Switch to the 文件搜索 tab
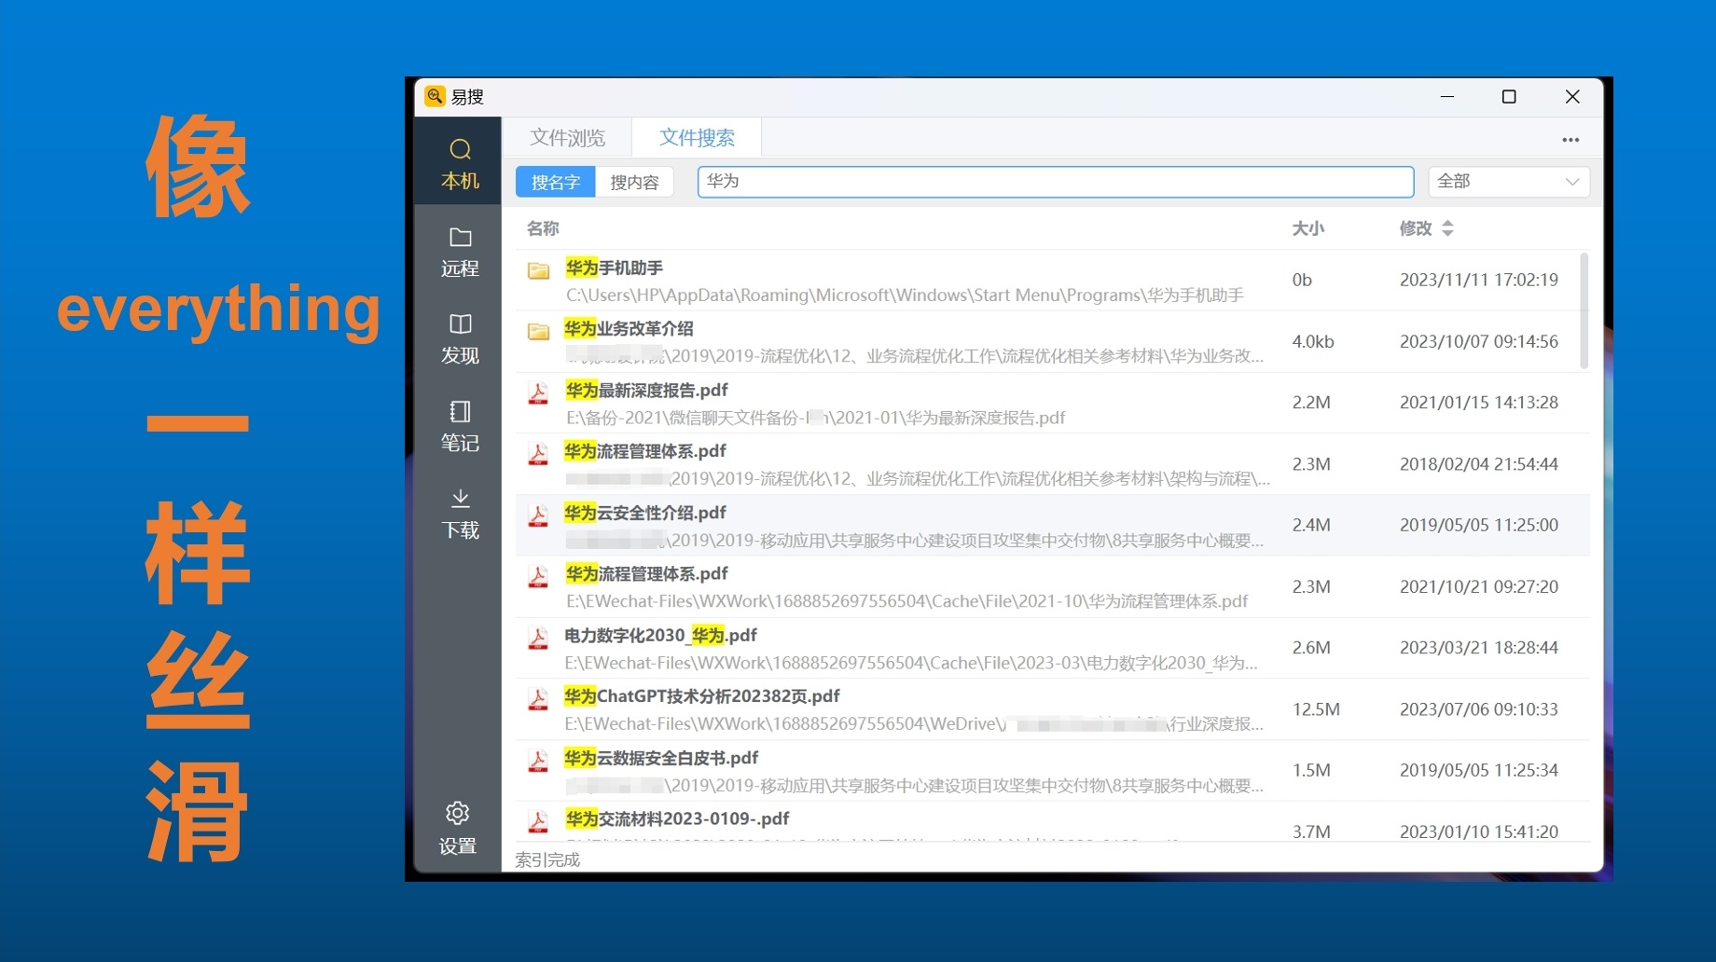The height and width of the screenshot is (962, 1716). pyautogui.click(x=697, y=138)
